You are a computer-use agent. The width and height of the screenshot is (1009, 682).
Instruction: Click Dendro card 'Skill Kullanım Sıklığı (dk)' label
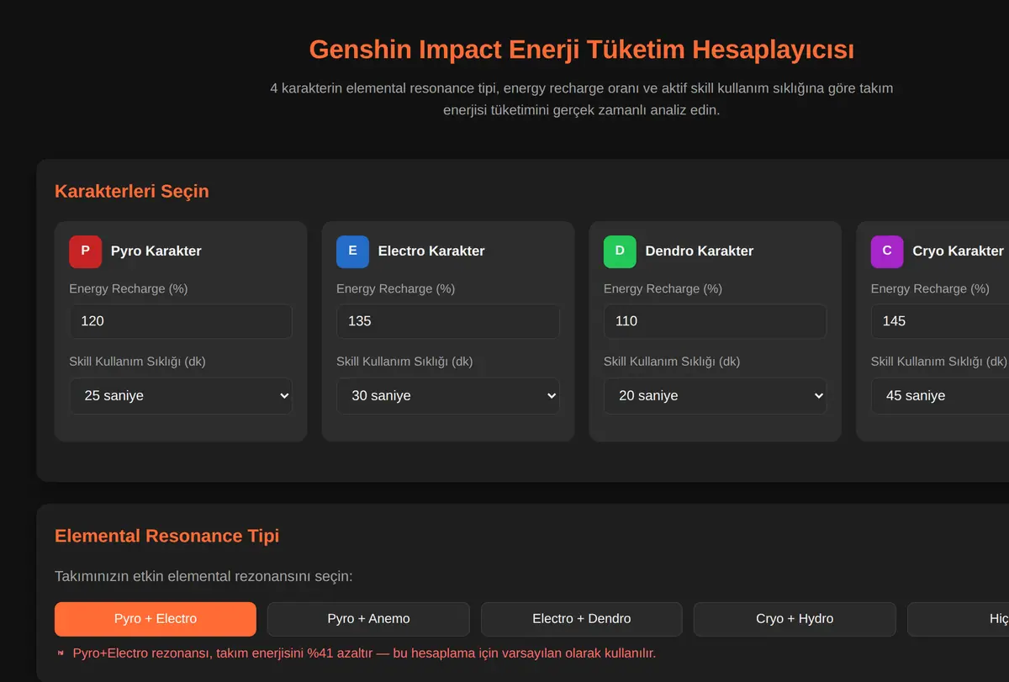click(673, 362)
